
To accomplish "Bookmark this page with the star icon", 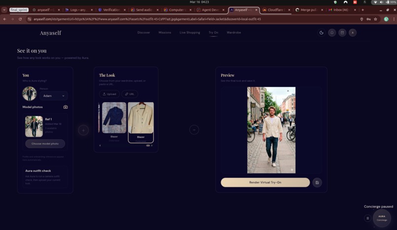I will tap(375, 19).
